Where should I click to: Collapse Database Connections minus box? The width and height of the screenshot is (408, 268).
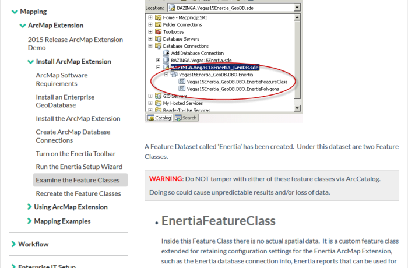click(x=150, y=46)
